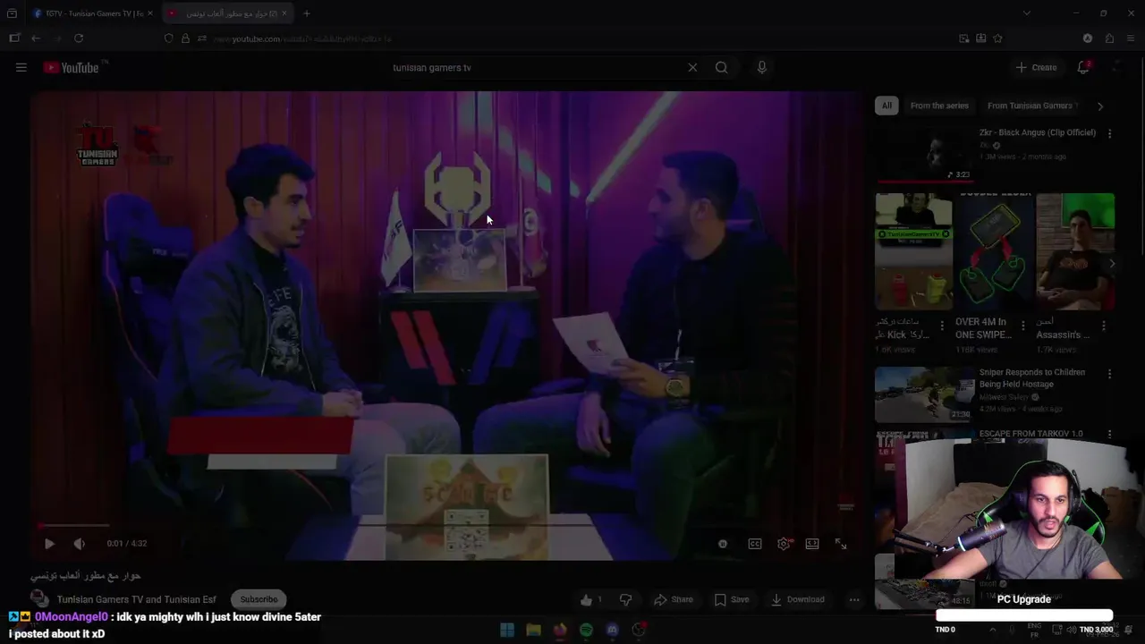Save the video to a playlist
The height and width of the screenshot is (644, 1145).
[x=732, y=599]
